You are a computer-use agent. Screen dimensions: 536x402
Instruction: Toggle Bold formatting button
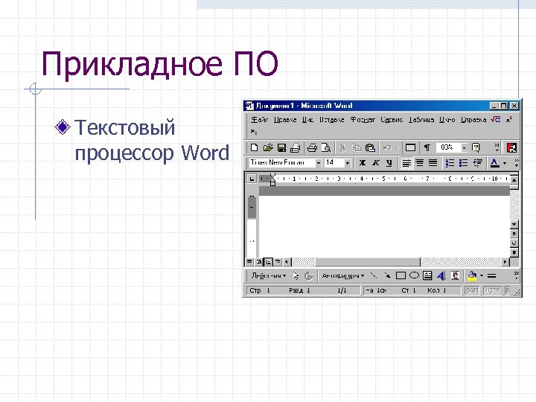(363, 163)
